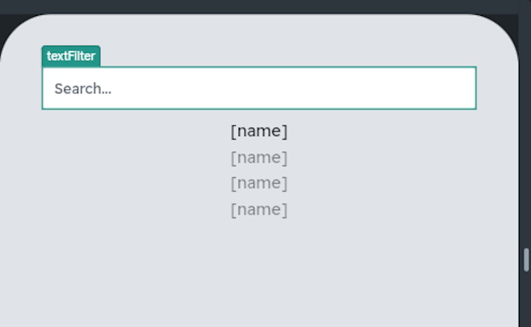Image resolution: width=531 pixels, height=327 pixels.
Task: Choose the third [name] list item
Action: coord(259,183)
